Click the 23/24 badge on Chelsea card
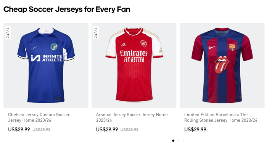This screenshot has width=267, height=145. click(x=8, y=33)
